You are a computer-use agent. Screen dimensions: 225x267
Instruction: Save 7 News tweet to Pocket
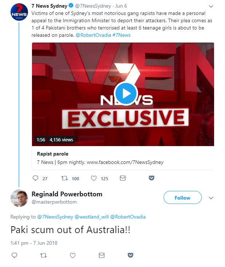[152, 178]
